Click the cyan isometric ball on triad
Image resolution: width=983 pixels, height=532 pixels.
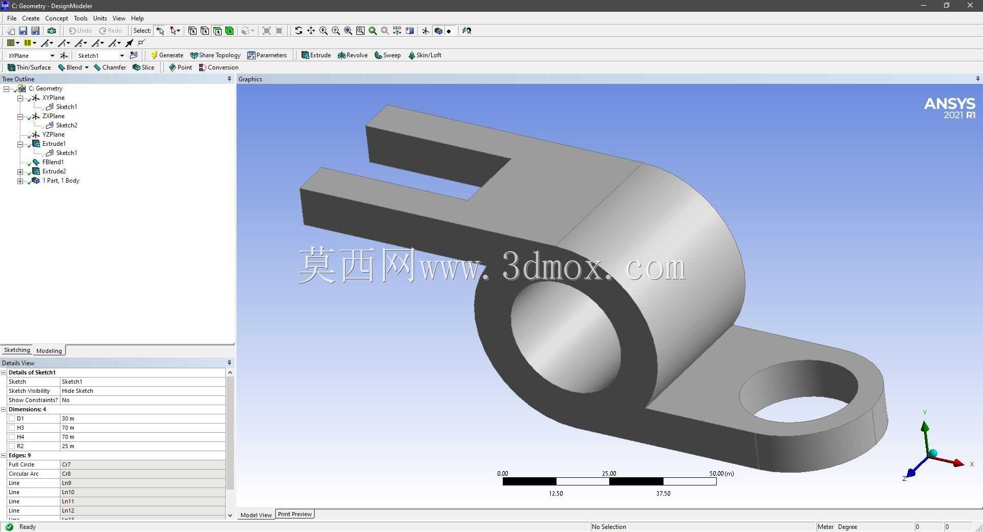[933, 453]
